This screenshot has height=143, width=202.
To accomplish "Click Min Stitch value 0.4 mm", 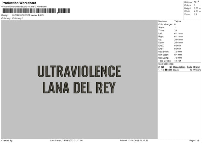I will pyautogui.click(x=178, y=55).
